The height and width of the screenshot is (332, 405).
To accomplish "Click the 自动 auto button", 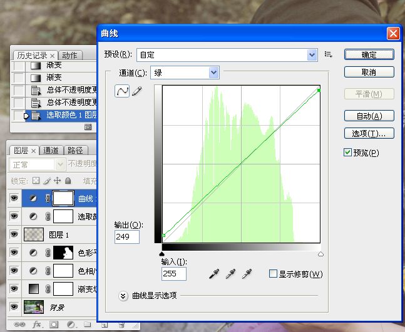I will coord(369,116).
